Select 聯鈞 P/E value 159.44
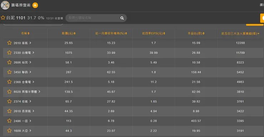Viewport: 264px width, 137px height. 196,72
